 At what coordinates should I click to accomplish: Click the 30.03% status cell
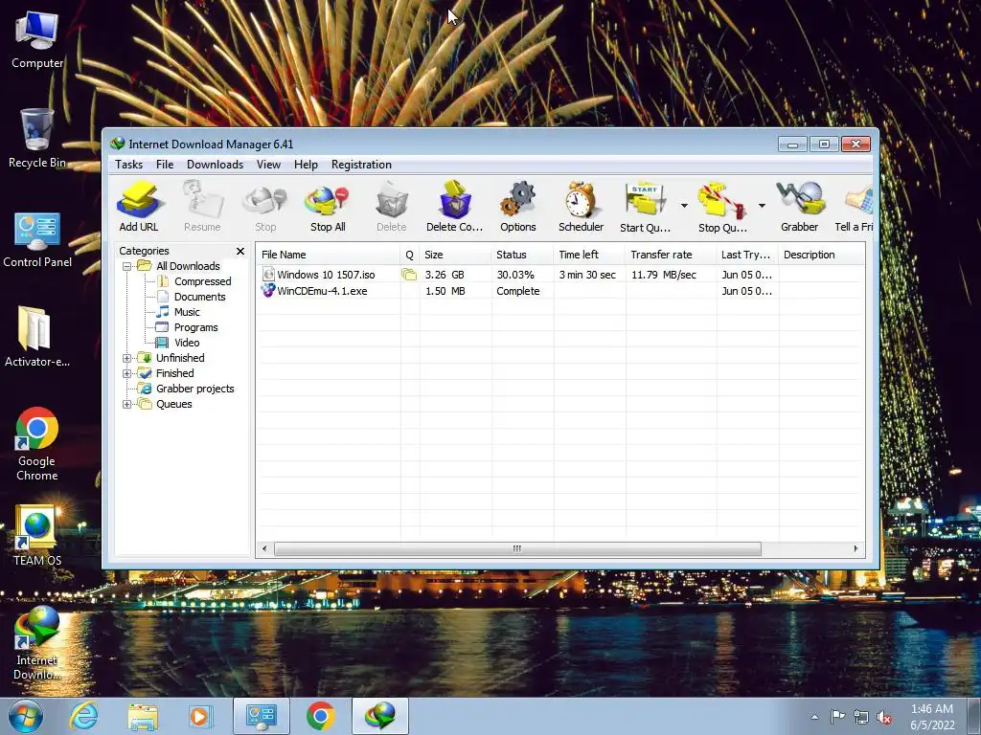pyautogui.click(x=515, y=275)
